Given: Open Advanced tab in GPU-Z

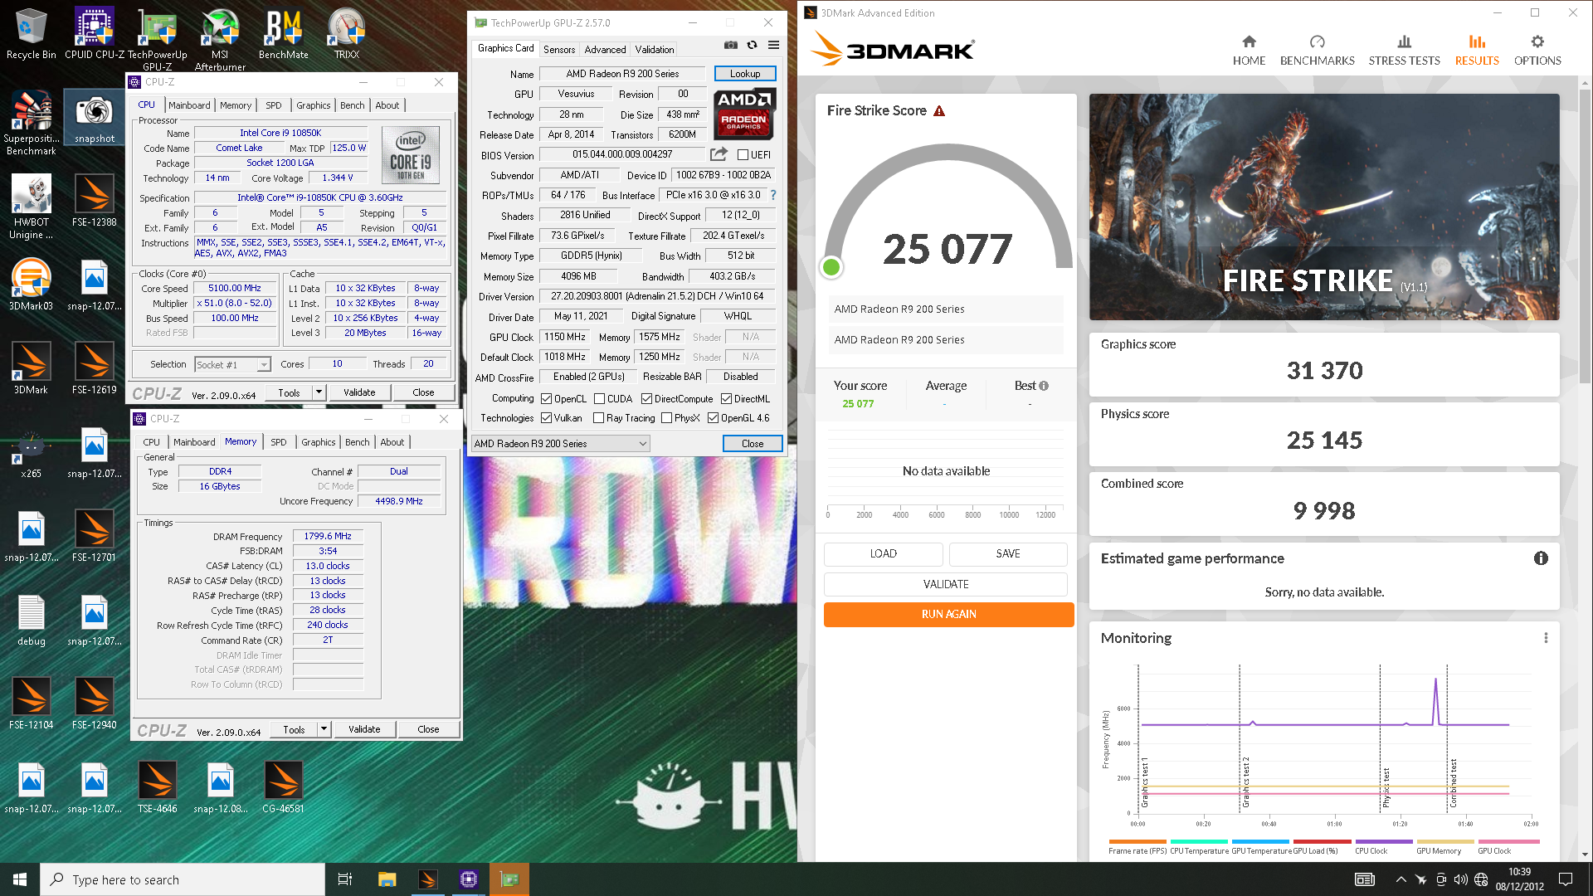Looking at the screenshot, I should click(606, 50).
